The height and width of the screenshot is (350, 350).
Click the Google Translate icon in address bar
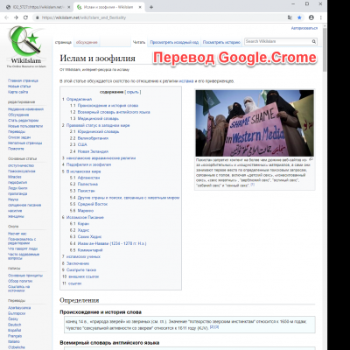tap(290, 17)
